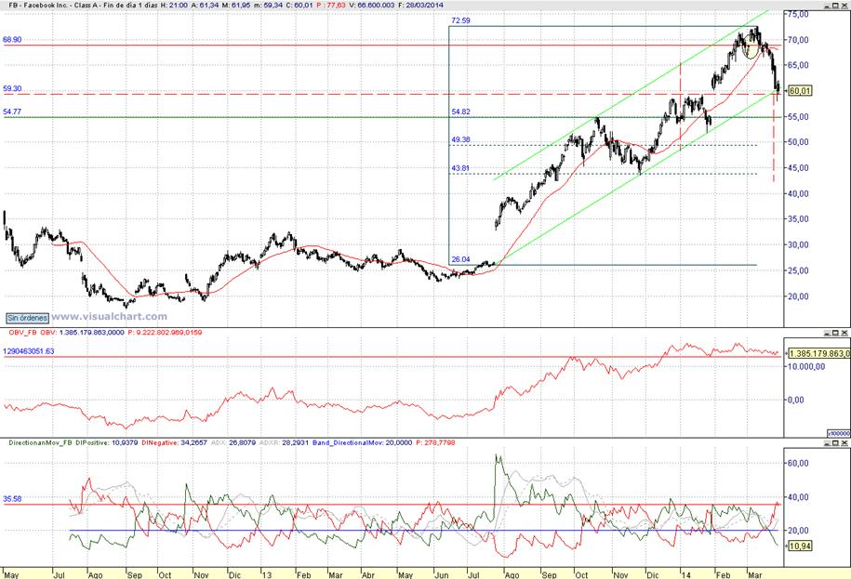Viewport: 851px width, 579px height.
Task: Click the 'Sin órdenes' button
Action: (x=27, y=318)
